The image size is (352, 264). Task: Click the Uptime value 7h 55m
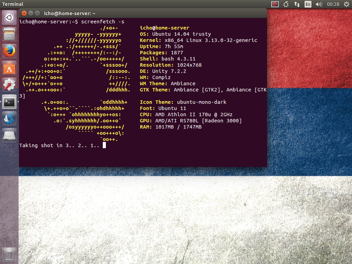174,46
